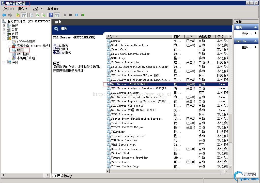This screenshot has height=183, width=260.
Task: Select the VMware Tools service
Action: coord(167,162)
